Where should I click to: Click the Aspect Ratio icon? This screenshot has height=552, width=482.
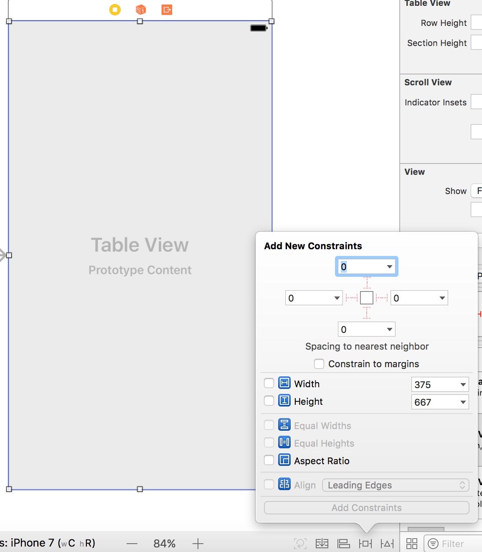[284, 460]
